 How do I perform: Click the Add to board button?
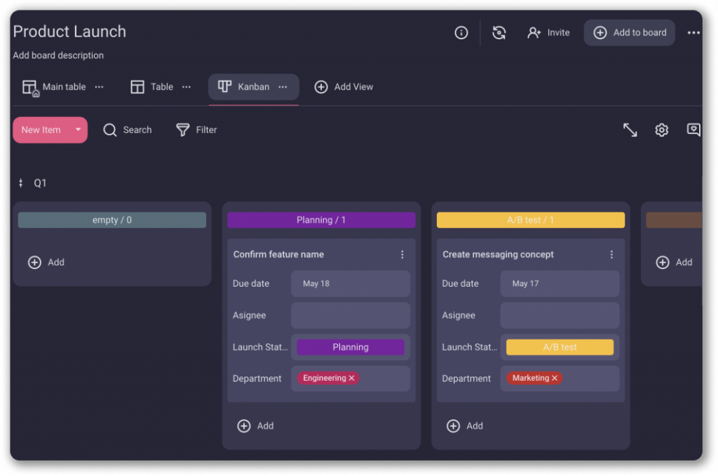tap(630, 33)
